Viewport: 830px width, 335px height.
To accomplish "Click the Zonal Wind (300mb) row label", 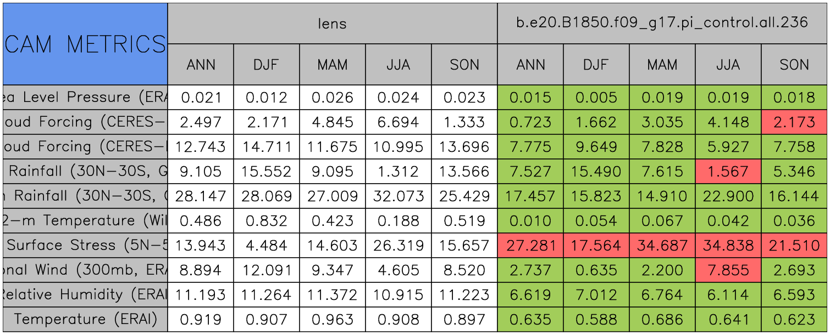I will [85, 270].
